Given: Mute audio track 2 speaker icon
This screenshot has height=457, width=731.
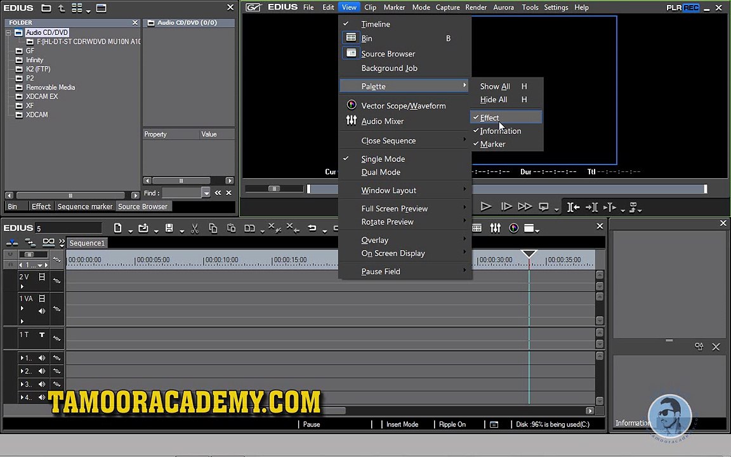Looking at the screenshot, I should (42, 371).
